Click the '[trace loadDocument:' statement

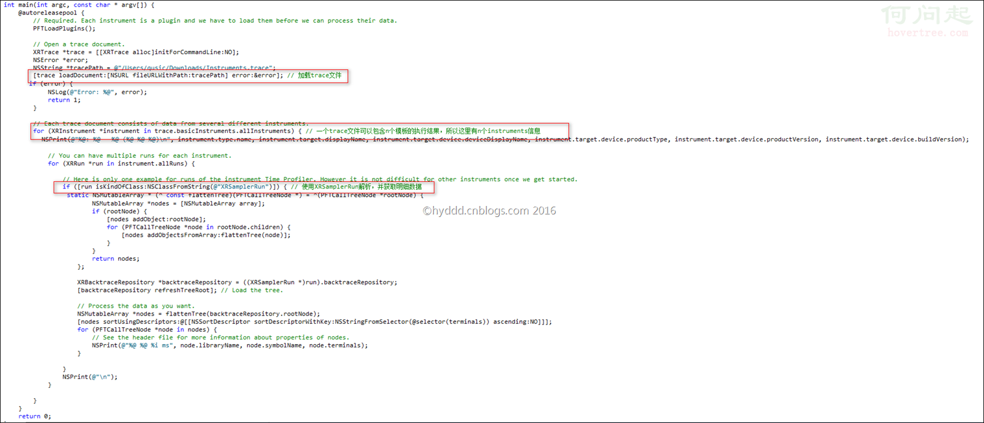[158, 76]
